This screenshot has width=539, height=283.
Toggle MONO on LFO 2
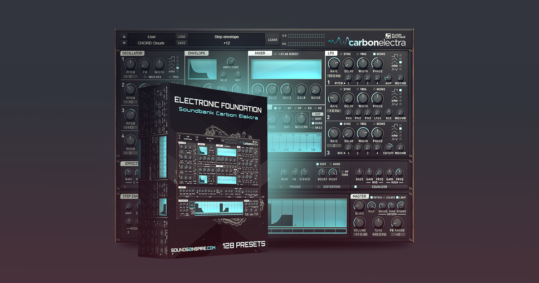[374, 89]
